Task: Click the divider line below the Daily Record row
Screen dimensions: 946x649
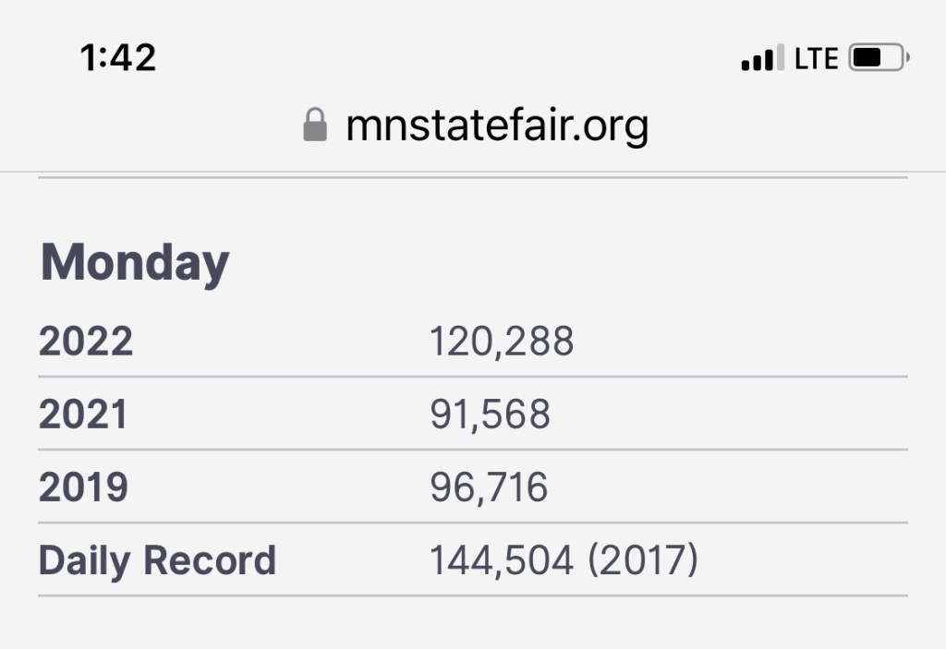Action: pos(473,595)
